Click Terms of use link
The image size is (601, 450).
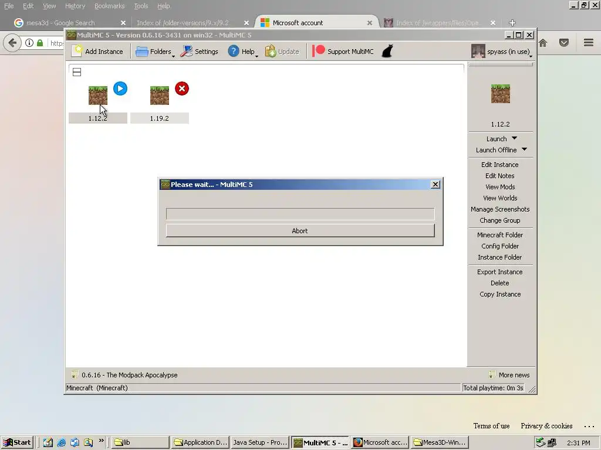point(491,426)
